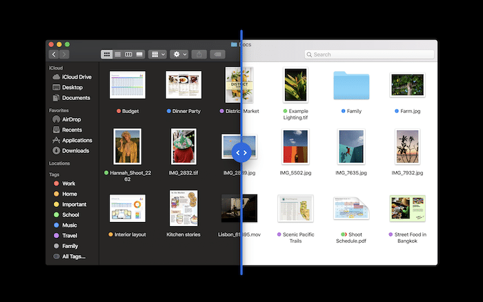483x302 pixels.
Task: Click the Edit Tags toolbar button
Action: click(x=217, y=54)
